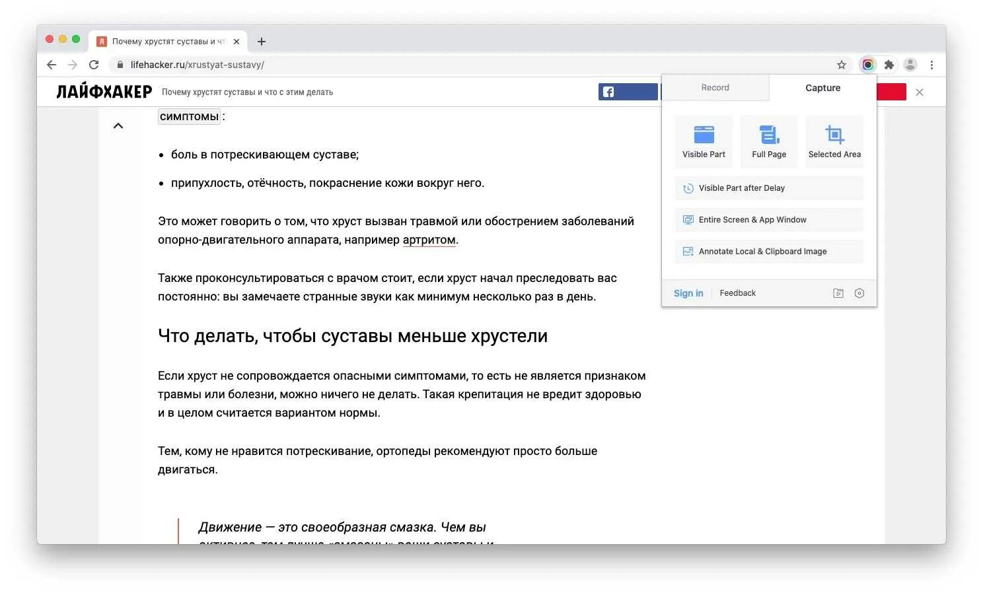Open extension settings hexagon icon
Viewport: 983px width, 593px height.
859,293
